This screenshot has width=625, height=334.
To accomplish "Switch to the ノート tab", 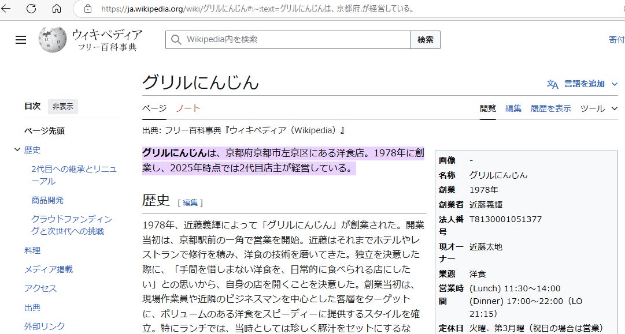I will coord(188,108).
